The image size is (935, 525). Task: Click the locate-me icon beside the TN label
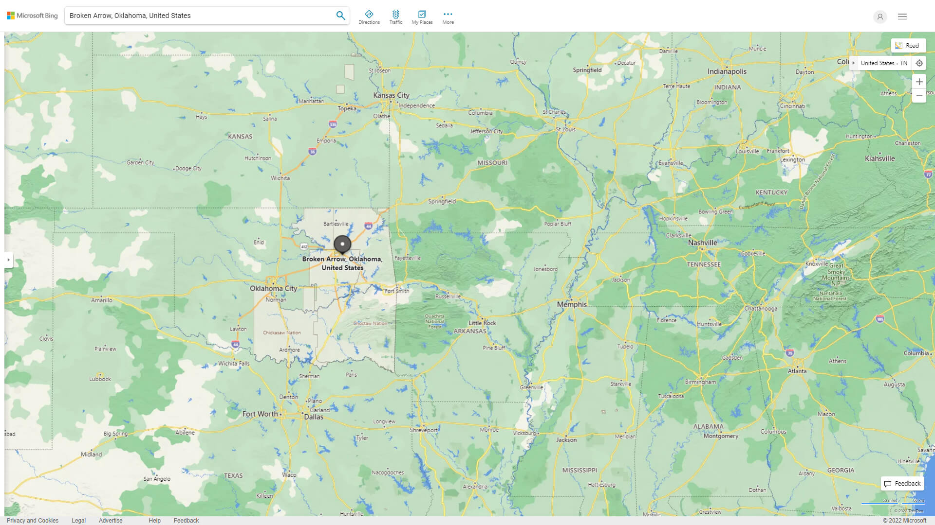[919, 63]
